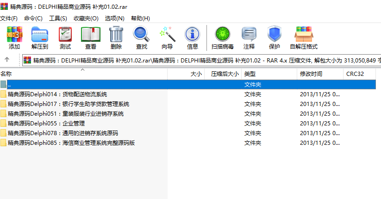381x199 pixels.
Task: Click folder icon of Delphi017 row
Action: pos(3,104)
